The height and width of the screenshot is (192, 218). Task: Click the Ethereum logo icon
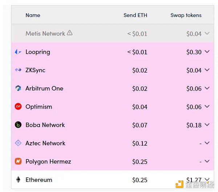[18, 180]
